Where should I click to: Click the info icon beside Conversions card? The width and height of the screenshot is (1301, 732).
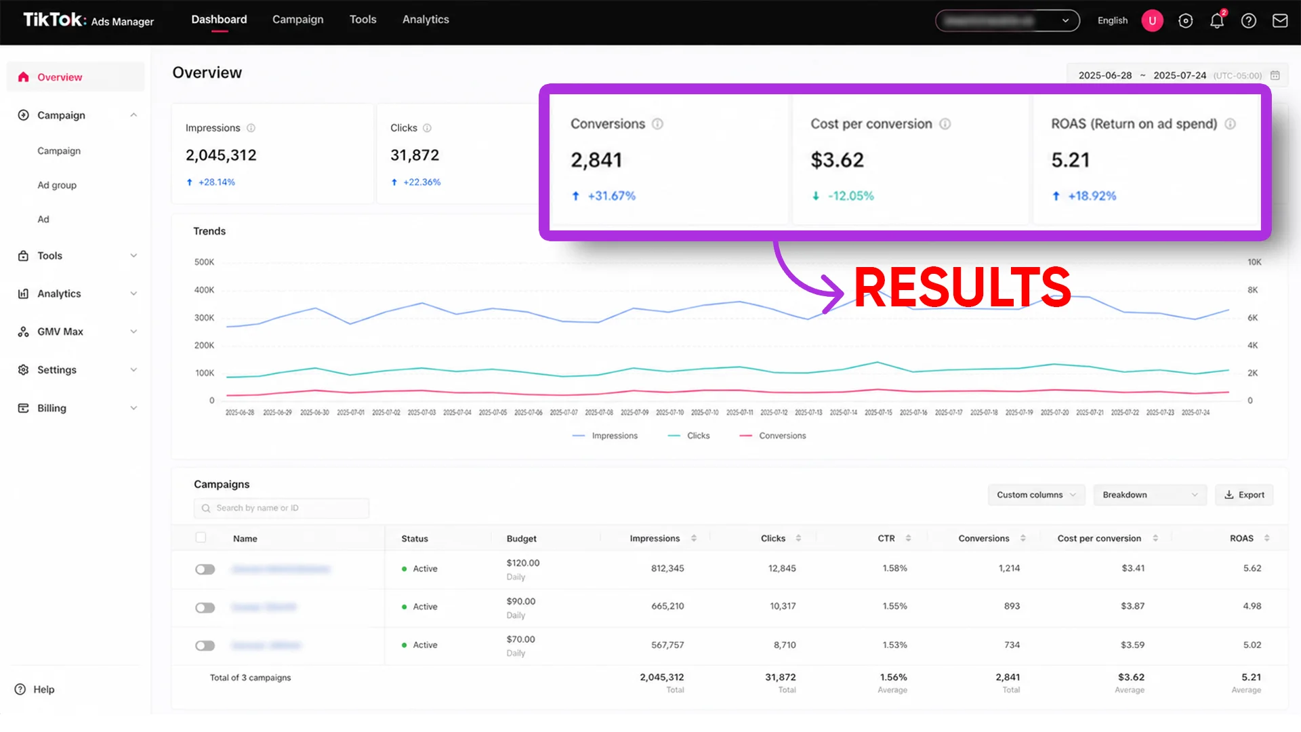[x=657, y=124]
